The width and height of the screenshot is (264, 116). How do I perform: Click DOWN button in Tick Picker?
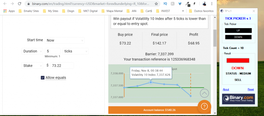pyautogui.click(x=238, y=37)
